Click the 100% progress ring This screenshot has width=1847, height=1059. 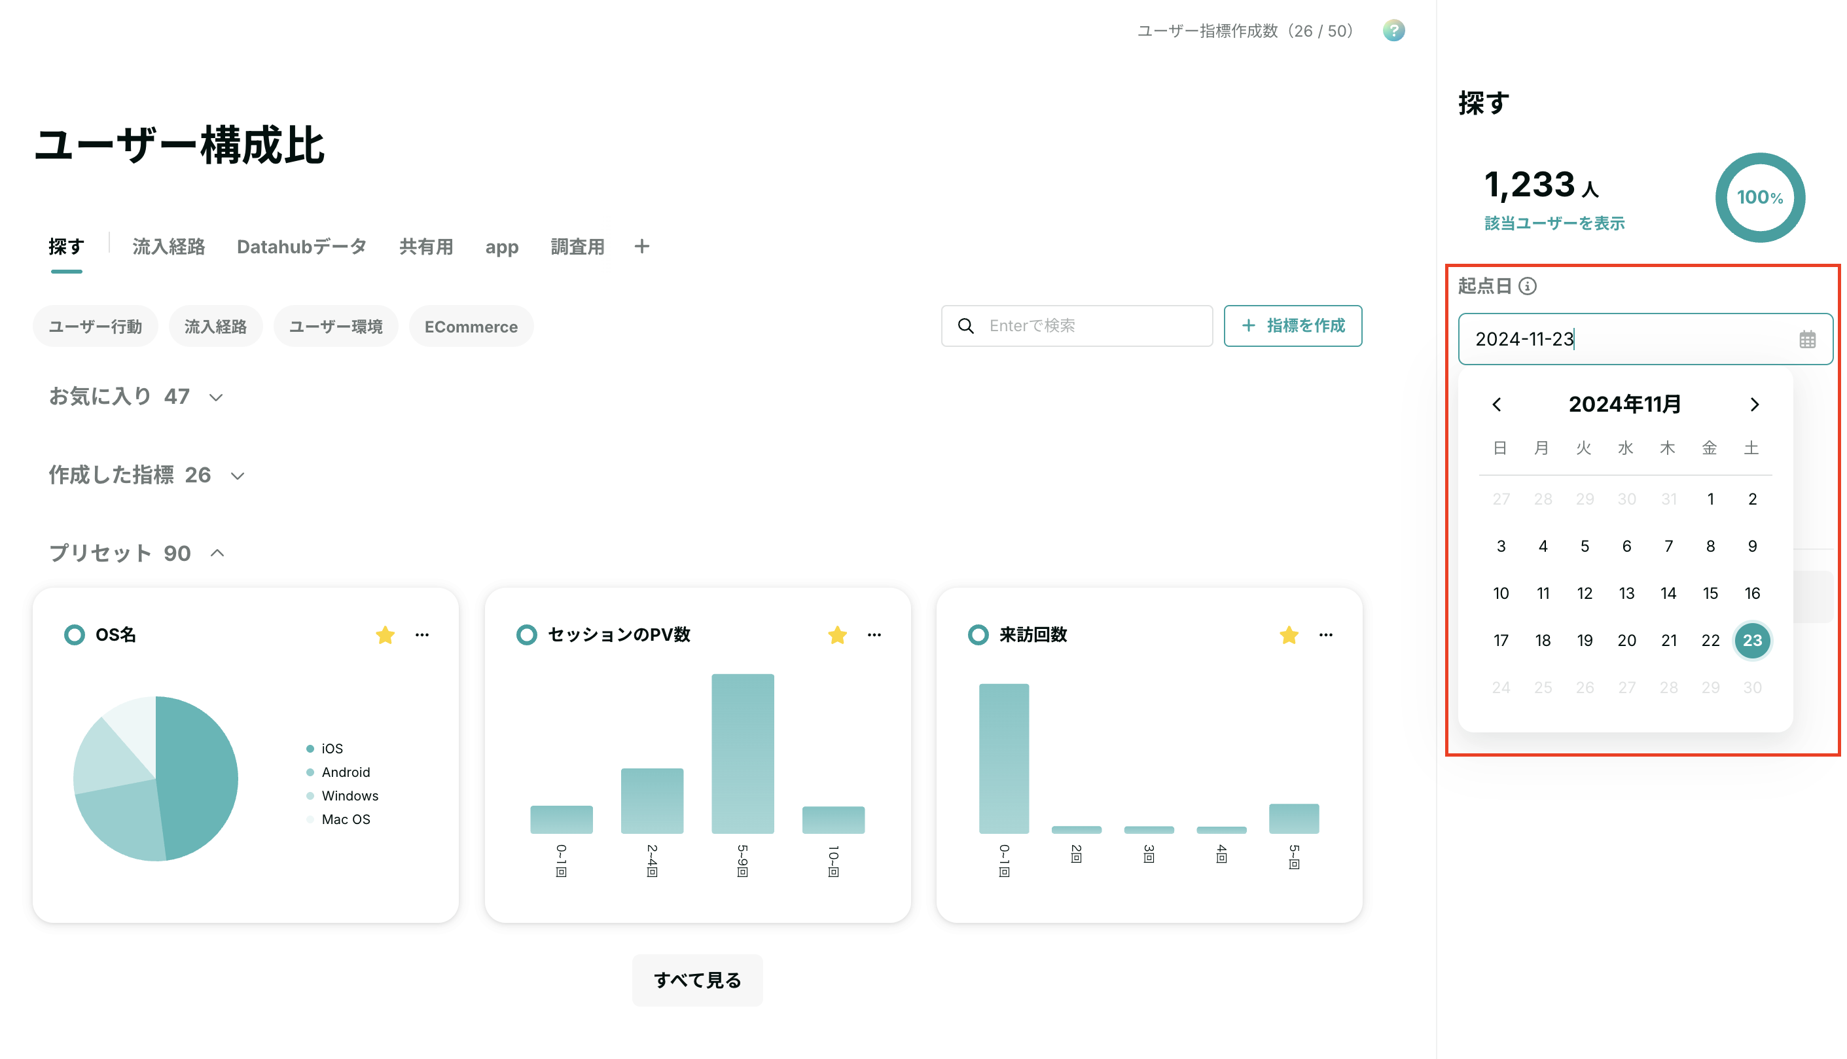[x=1760, y=197]
